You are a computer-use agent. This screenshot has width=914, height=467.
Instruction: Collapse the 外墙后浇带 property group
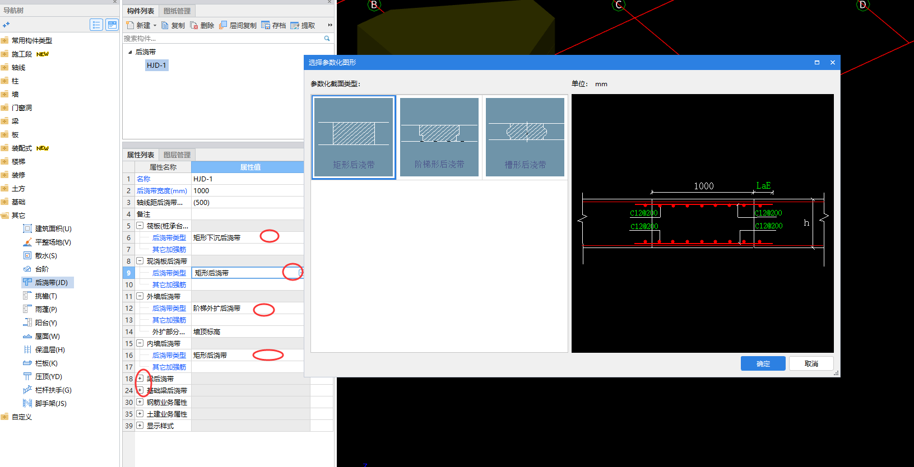coord(140,296)
